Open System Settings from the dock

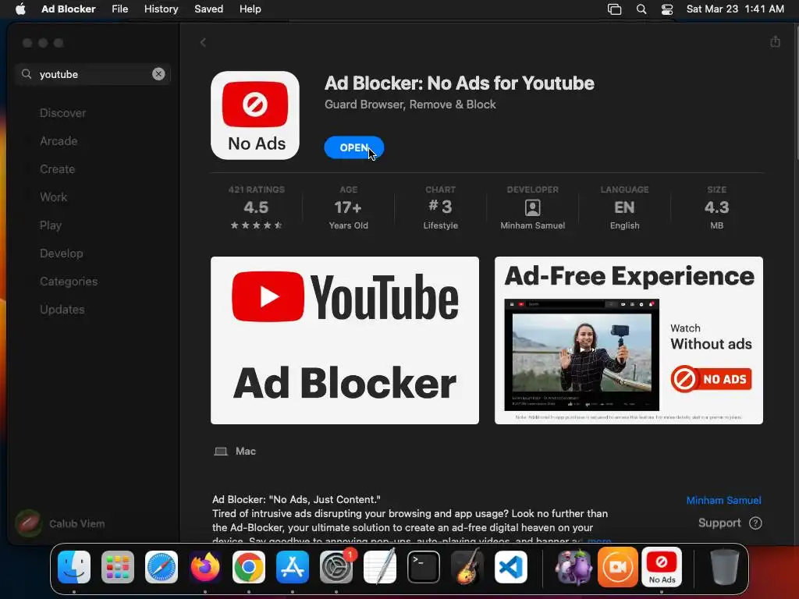pos(336,567)
